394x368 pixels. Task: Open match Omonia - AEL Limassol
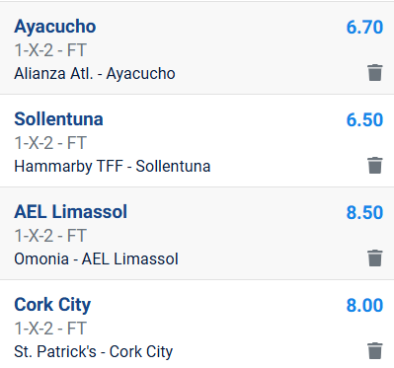click(x=96, y=259)
